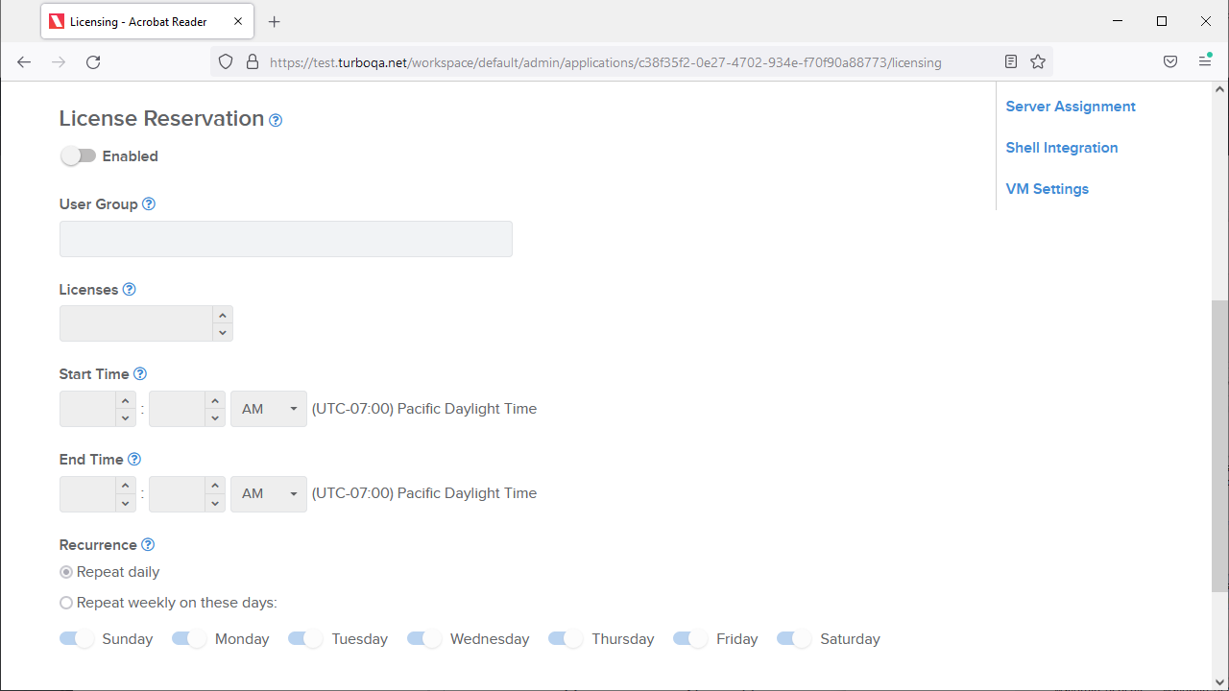The height and width of the screenshot is (691, 1229).
Task: Reload the current page
Action: pyautogui.click(x=93, y=62)
